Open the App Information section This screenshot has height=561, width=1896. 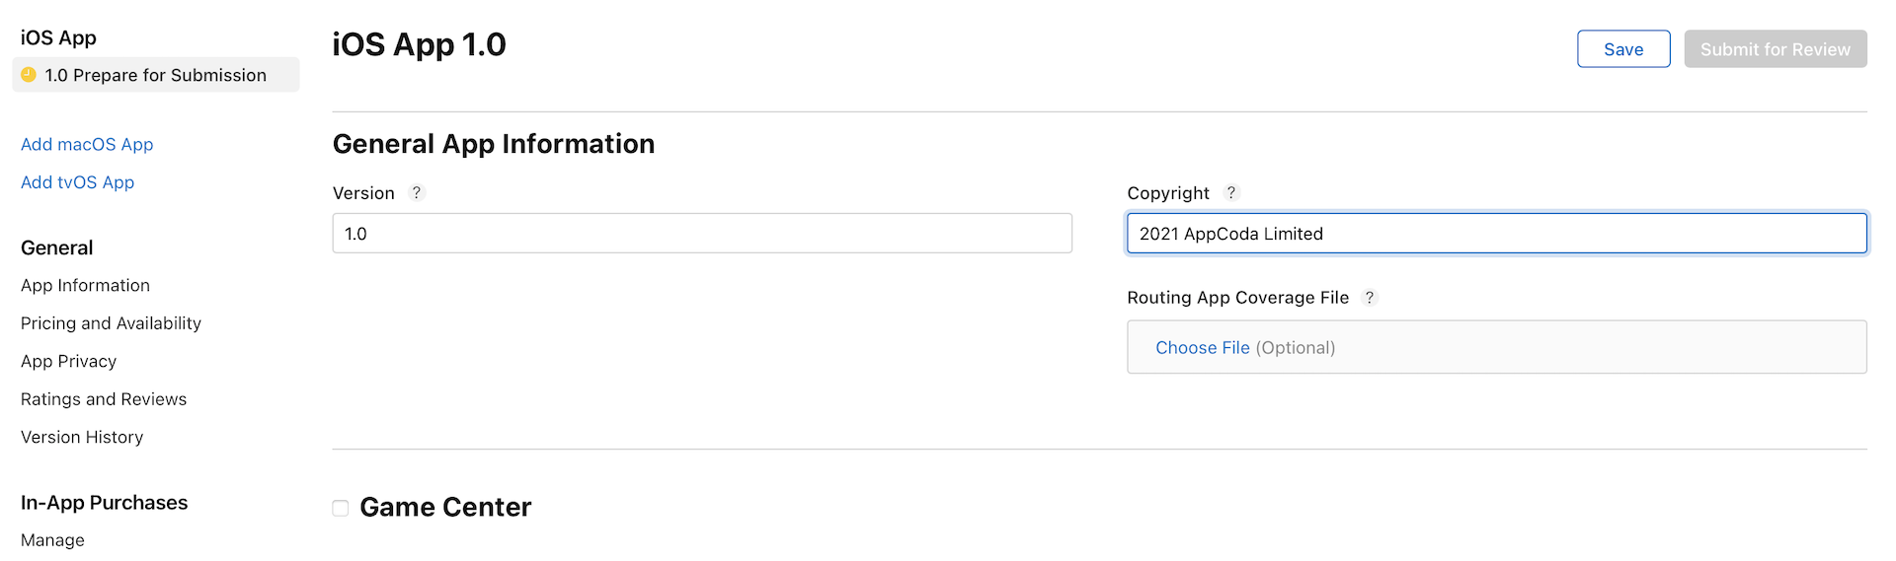click(85, 286)
